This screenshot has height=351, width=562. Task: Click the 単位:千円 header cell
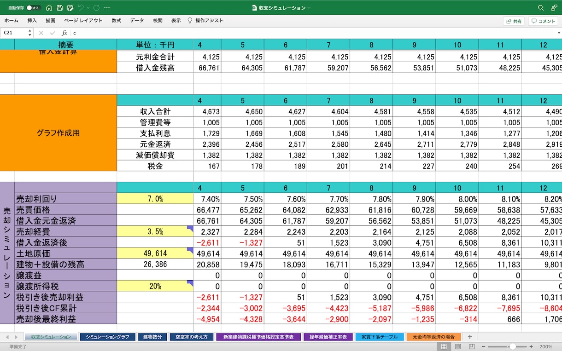(x=155, y=45)
